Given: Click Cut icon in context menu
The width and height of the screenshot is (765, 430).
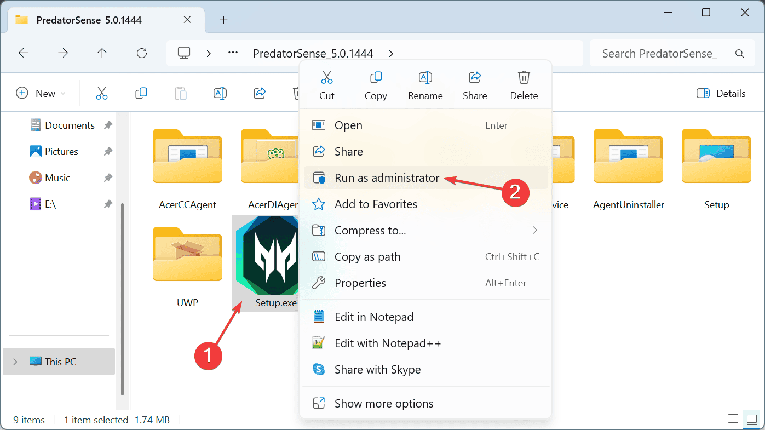Looking at the screenshot, I should [327, 77].
